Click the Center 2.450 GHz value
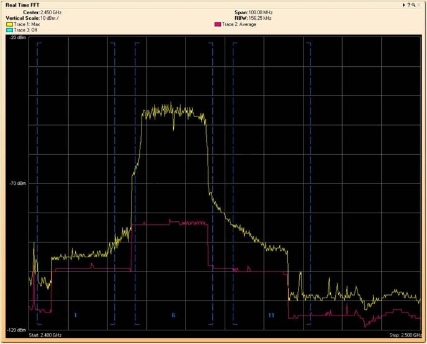Screen dimensions: 427x344 [51, 12]
